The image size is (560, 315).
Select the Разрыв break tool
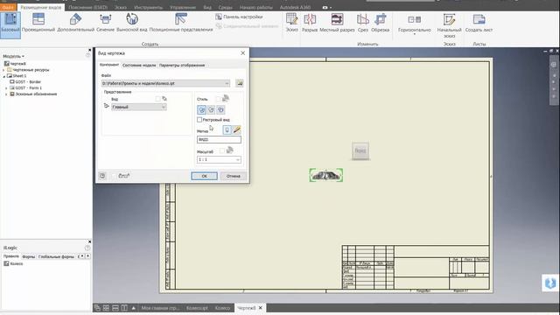click(310, 23)
